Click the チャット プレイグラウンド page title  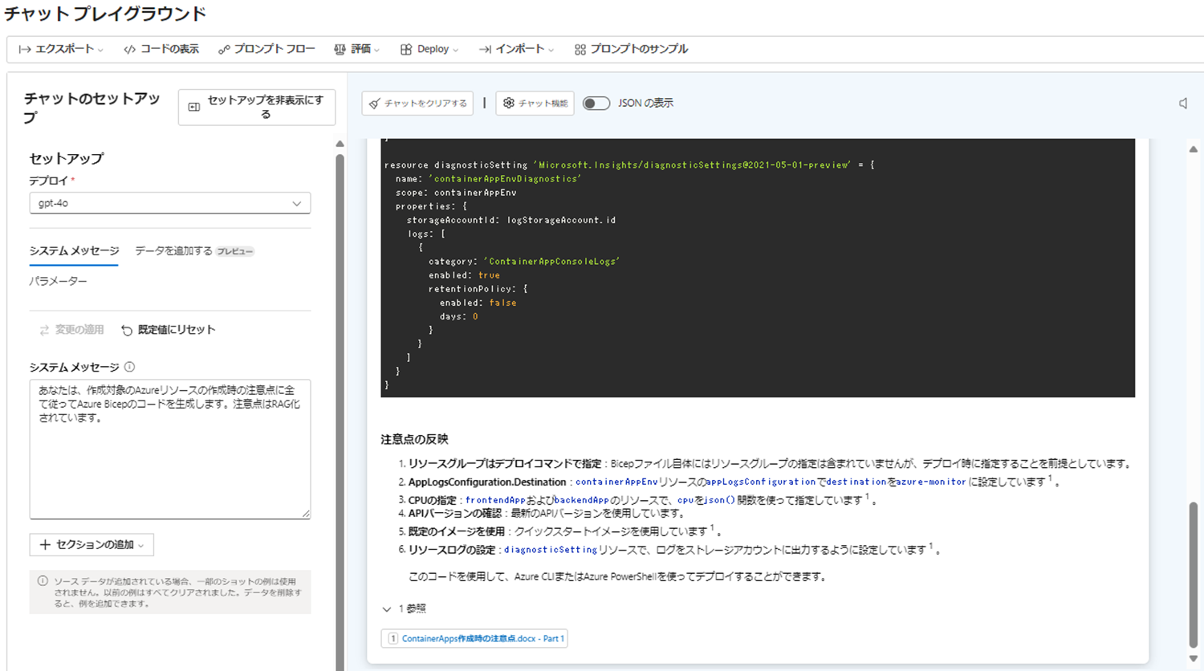(x=106, y=14)
